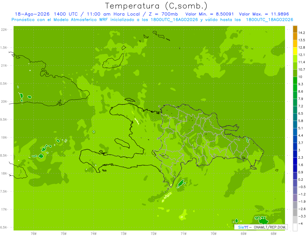307x237 pixels.
Task: Click the legend value '14.2'
Action: tap(301, 33)
